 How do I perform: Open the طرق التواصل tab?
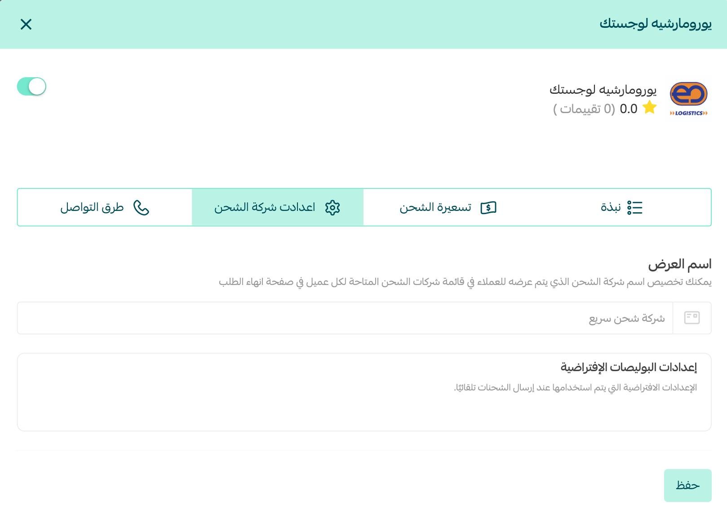tap(105, 207)
